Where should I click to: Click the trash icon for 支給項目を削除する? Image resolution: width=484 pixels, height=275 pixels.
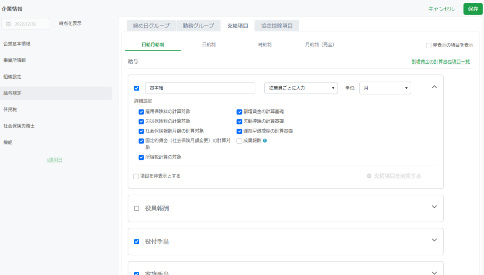pyautogui.click(x=369, y=176)
